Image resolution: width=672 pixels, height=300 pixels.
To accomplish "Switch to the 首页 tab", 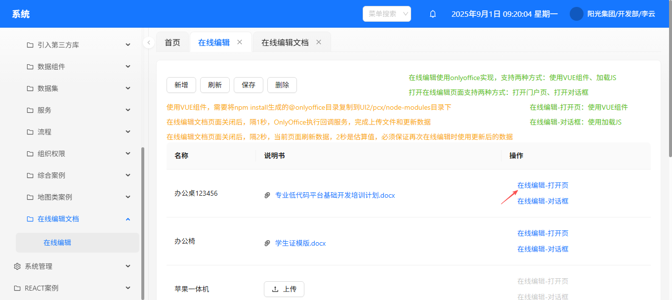I will 172,43.
